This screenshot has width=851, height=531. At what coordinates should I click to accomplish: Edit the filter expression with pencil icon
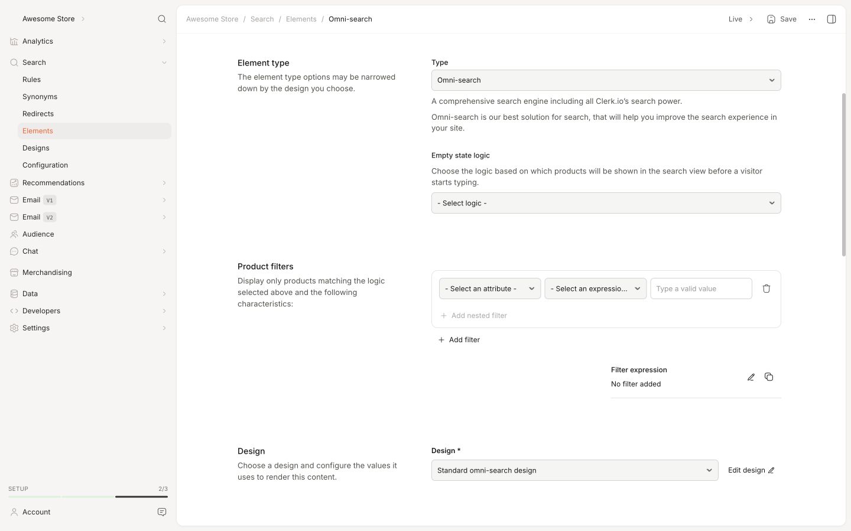click(751, 377)
